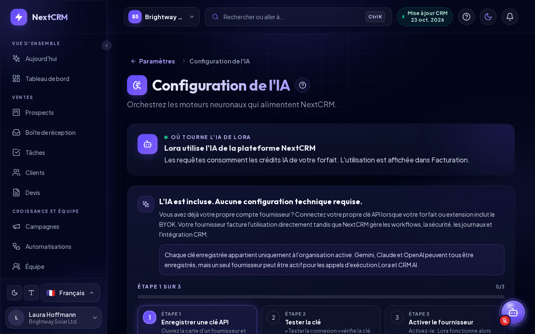535x334 pixels.
Task: Click the Boîte de réception inbox icon
Action: (x=16, y=132)
